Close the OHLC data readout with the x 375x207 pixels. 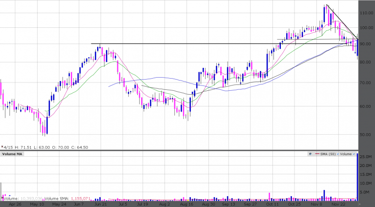tap(2, 145)
